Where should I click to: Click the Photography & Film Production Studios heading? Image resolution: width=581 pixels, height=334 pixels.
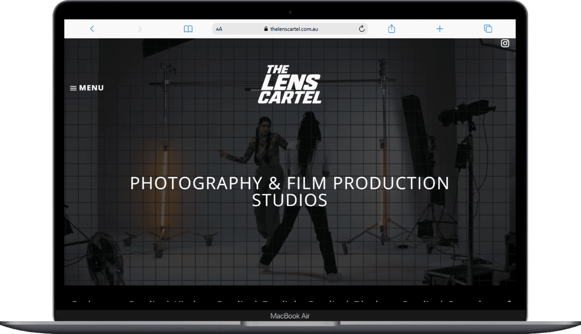[x=290, y=191]
